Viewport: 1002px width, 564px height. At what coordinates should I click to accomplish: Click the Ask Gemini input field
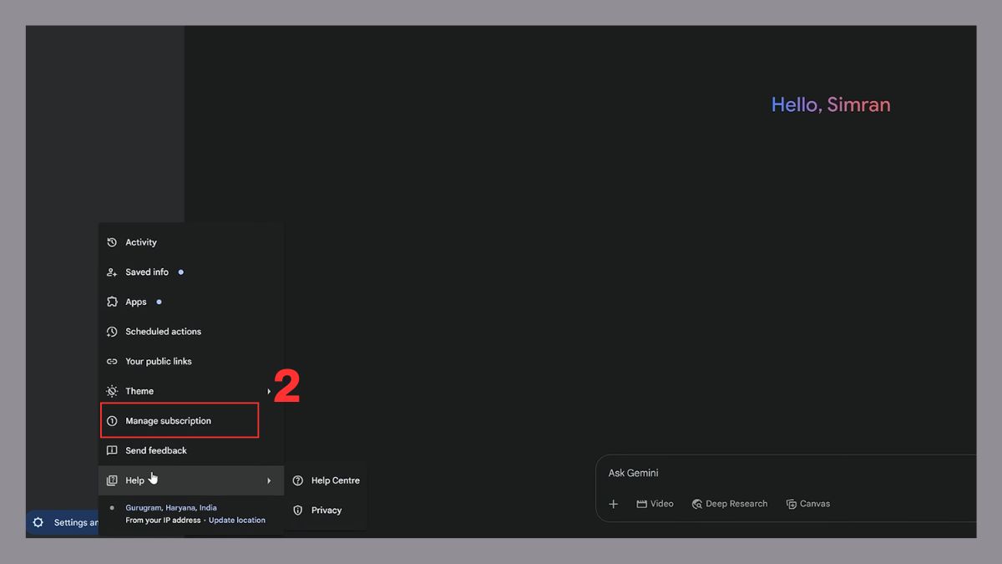coord(785,473)
